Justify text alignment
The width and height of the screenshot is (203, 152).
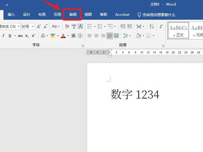pyautogui.click(x=110, y=36)
